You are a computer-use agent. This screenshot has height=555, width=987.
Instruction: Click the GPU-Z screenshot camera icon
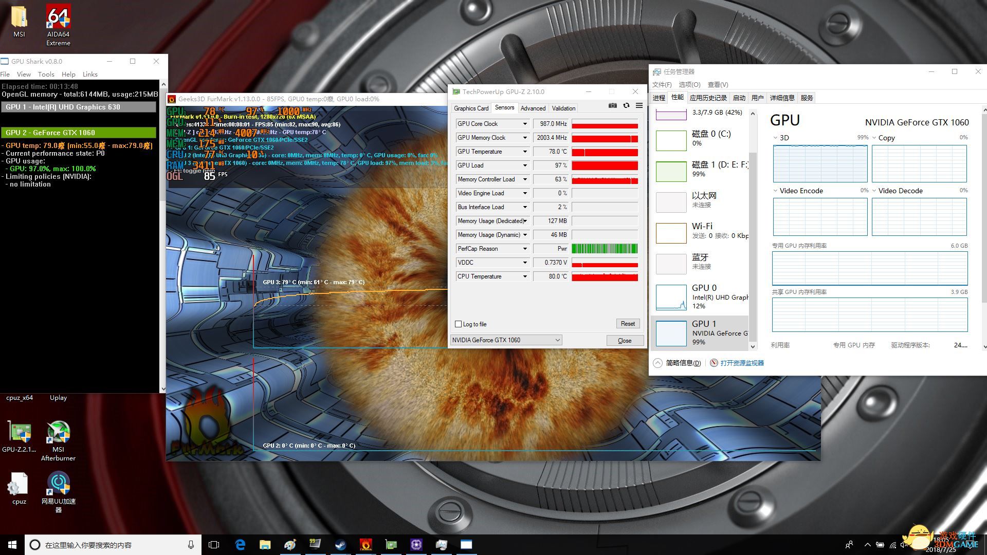coord(612,105)
